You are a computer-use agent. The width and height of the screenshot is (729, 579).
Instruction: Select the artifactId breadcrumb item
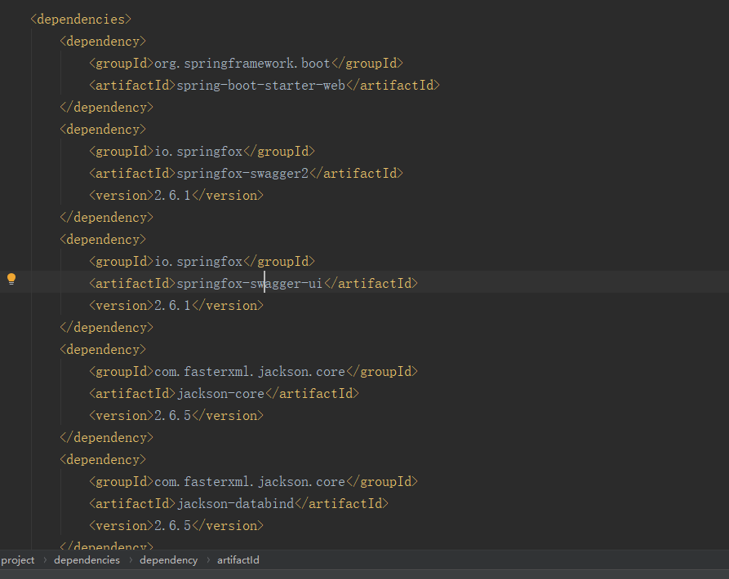238,560
